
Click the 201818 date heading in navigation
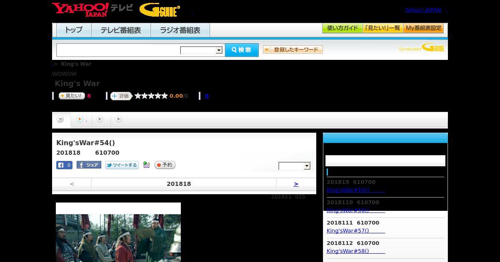[x=179, y=184]
